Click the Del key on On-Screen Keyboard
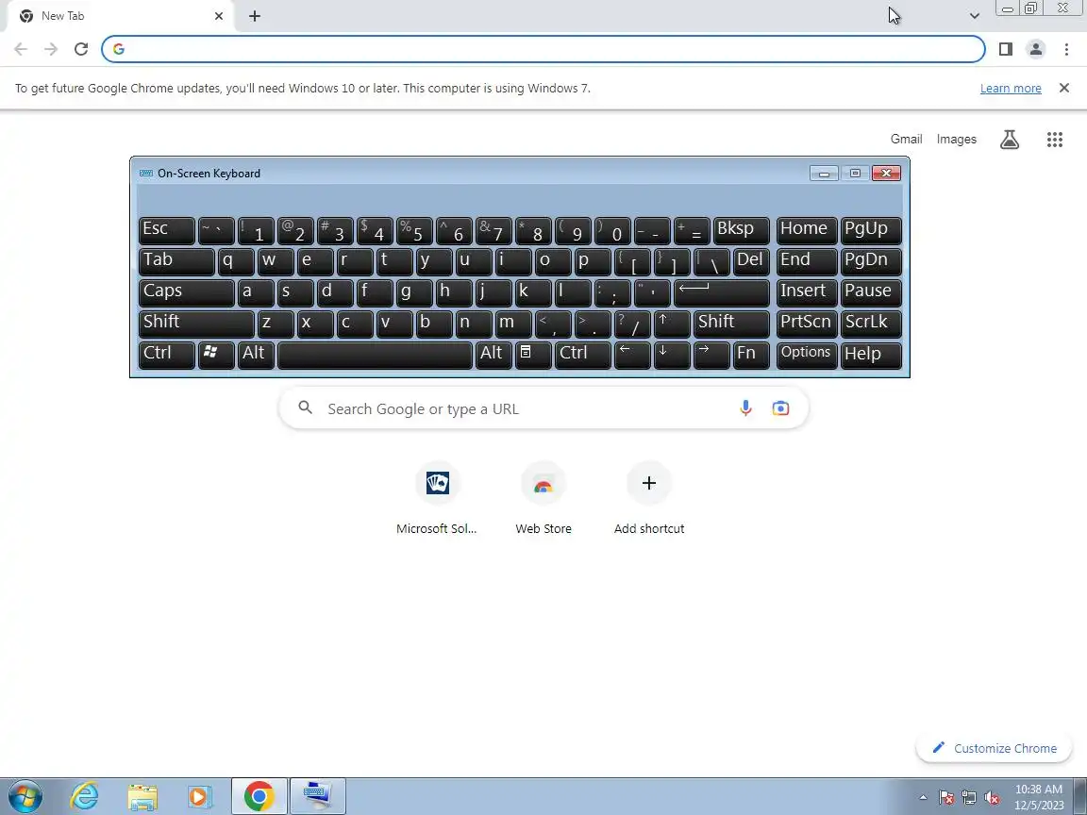The image size is (1087, 815). [x=751, y=261]
